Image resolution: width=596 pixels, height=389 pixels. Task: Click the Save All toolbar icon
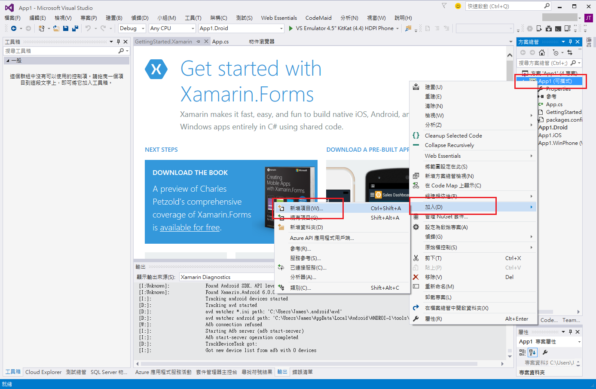[x=75, y=28]
